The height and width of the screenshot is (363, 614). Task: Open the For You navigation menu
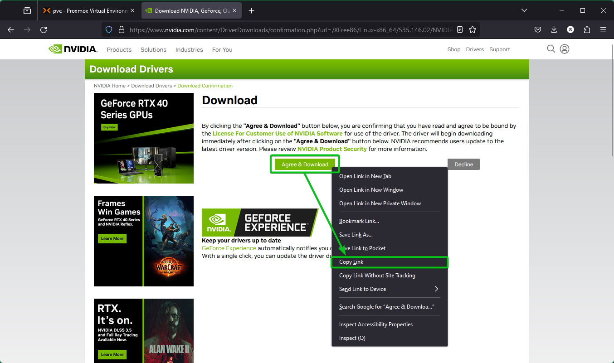pos(222,49)
